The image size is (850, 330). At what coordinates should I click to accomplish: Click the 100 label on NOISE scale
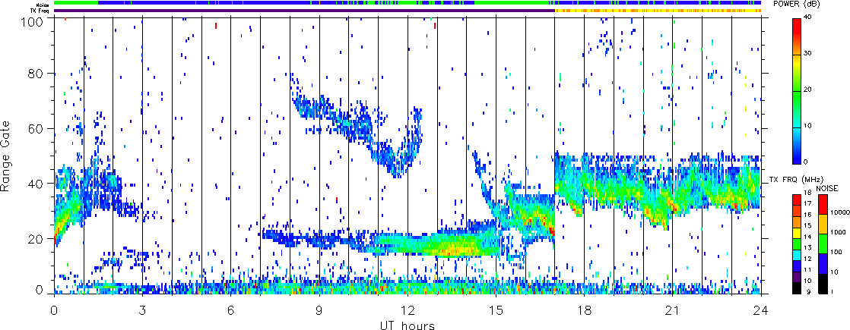[x=836, y=252]
